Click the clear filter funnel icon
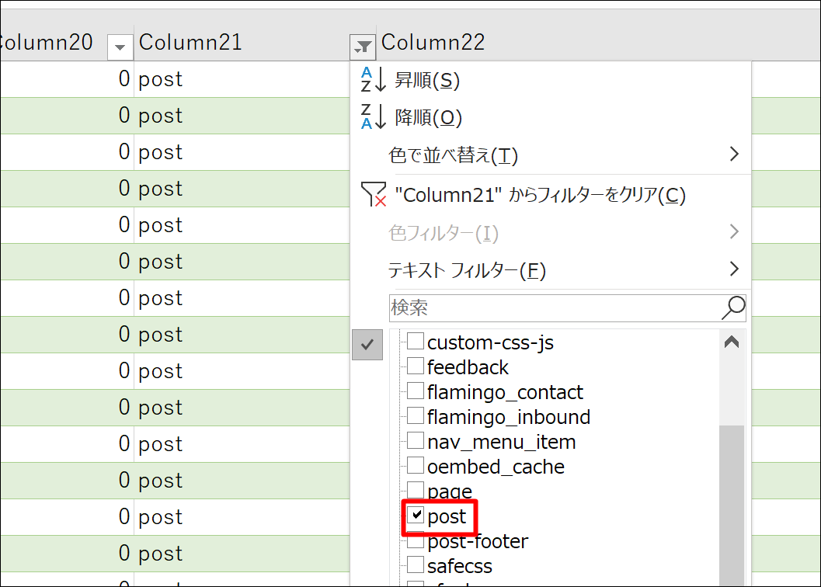Screen dimensions: 821x587 [374, 194]
